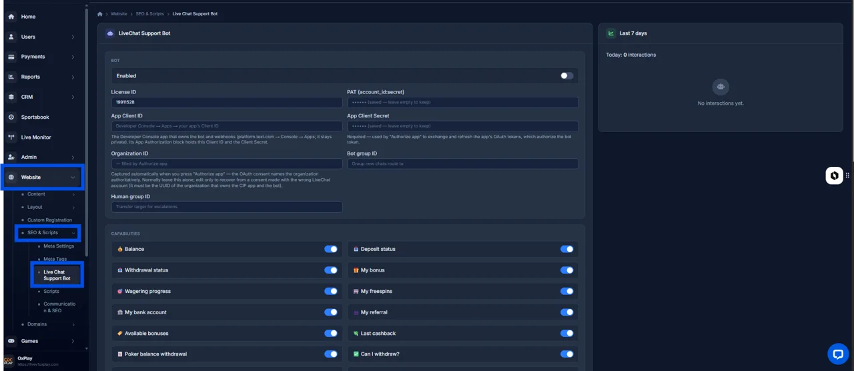Click the Human group ID field

click(x=227, y=207)
